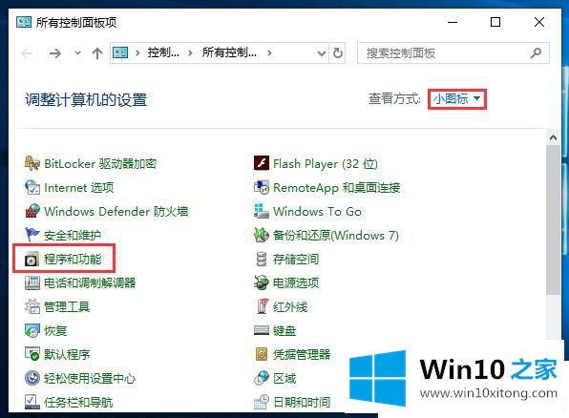The height and width of the screenshot is (418, 569).
Task: Click the 区域 icon
Action: (262, 378)
